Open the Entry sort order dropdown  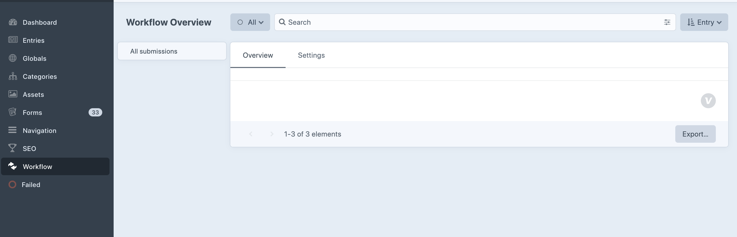coord(704,22)
